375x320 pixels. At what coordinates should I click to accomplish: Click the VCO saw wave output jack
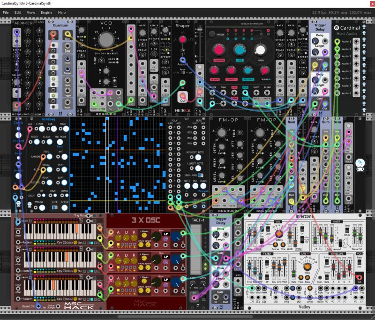click(x=119, y=92)
